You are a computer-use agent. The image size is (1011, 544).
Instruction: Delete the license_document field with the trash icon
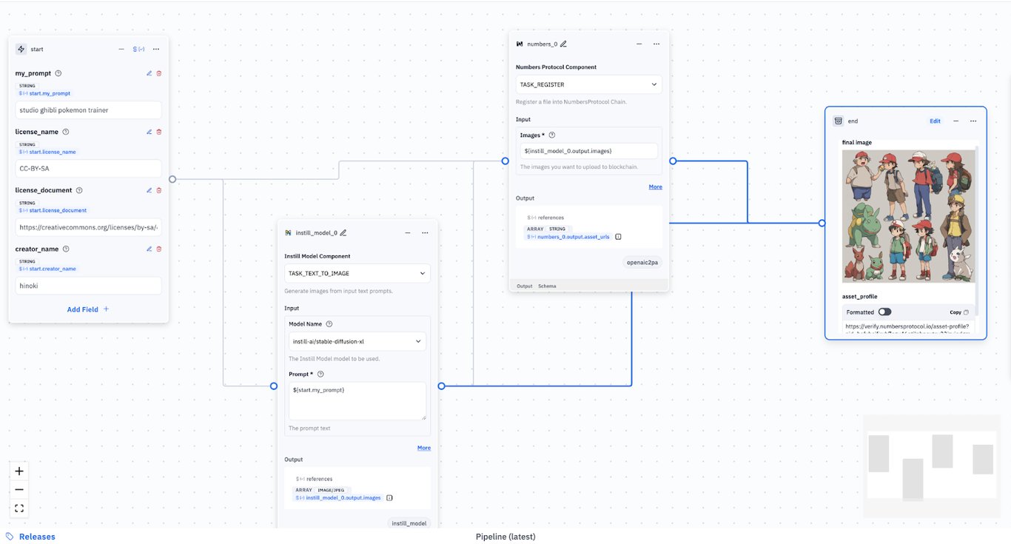158,190
